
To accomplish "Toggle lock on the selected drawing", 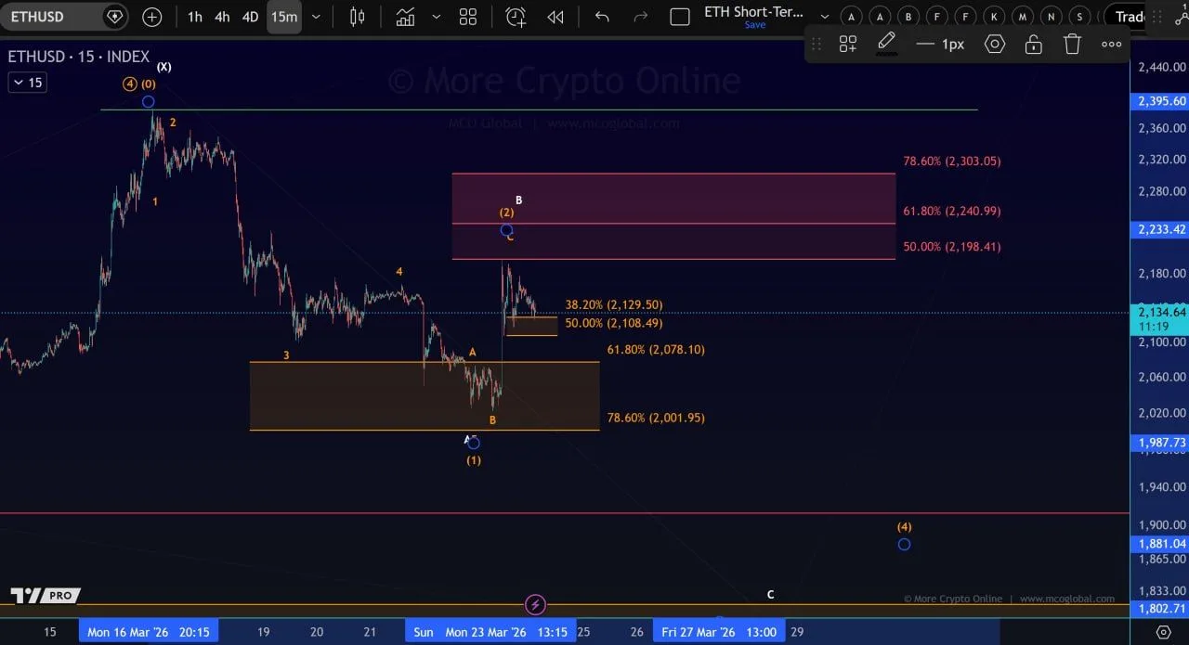I will pyautogui.click(x=1033, y=44).
